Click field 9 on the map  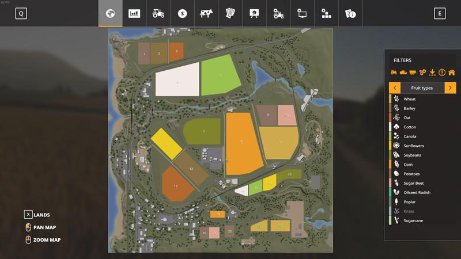(x=241, y=142)
